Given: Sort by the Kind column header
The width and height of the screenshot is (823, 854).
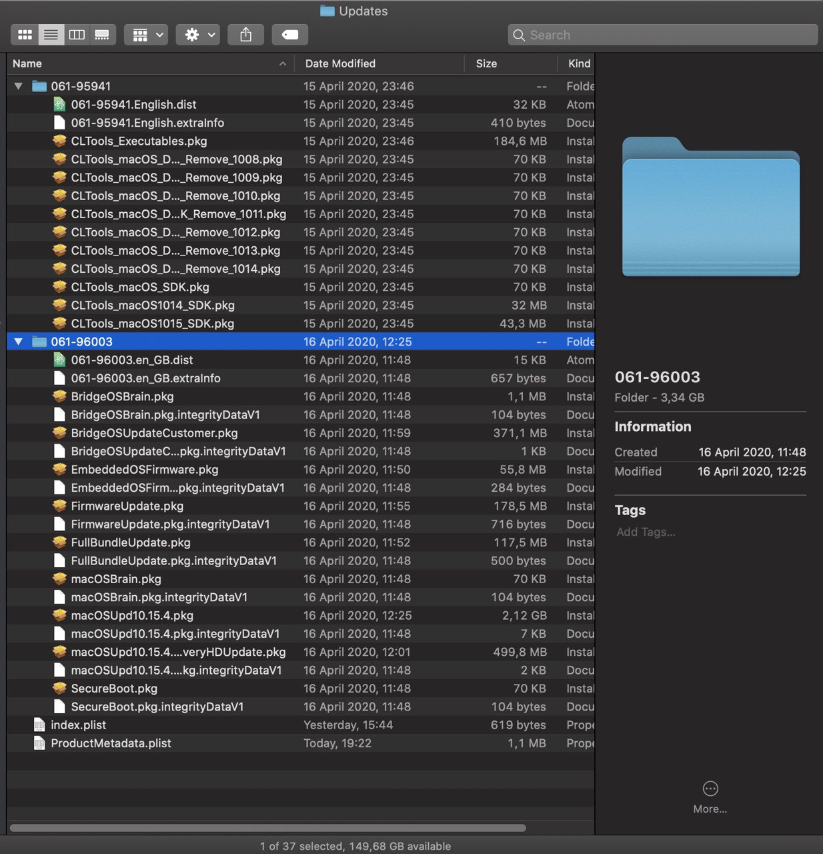Looking at the screenshot, I should (577, 63).
